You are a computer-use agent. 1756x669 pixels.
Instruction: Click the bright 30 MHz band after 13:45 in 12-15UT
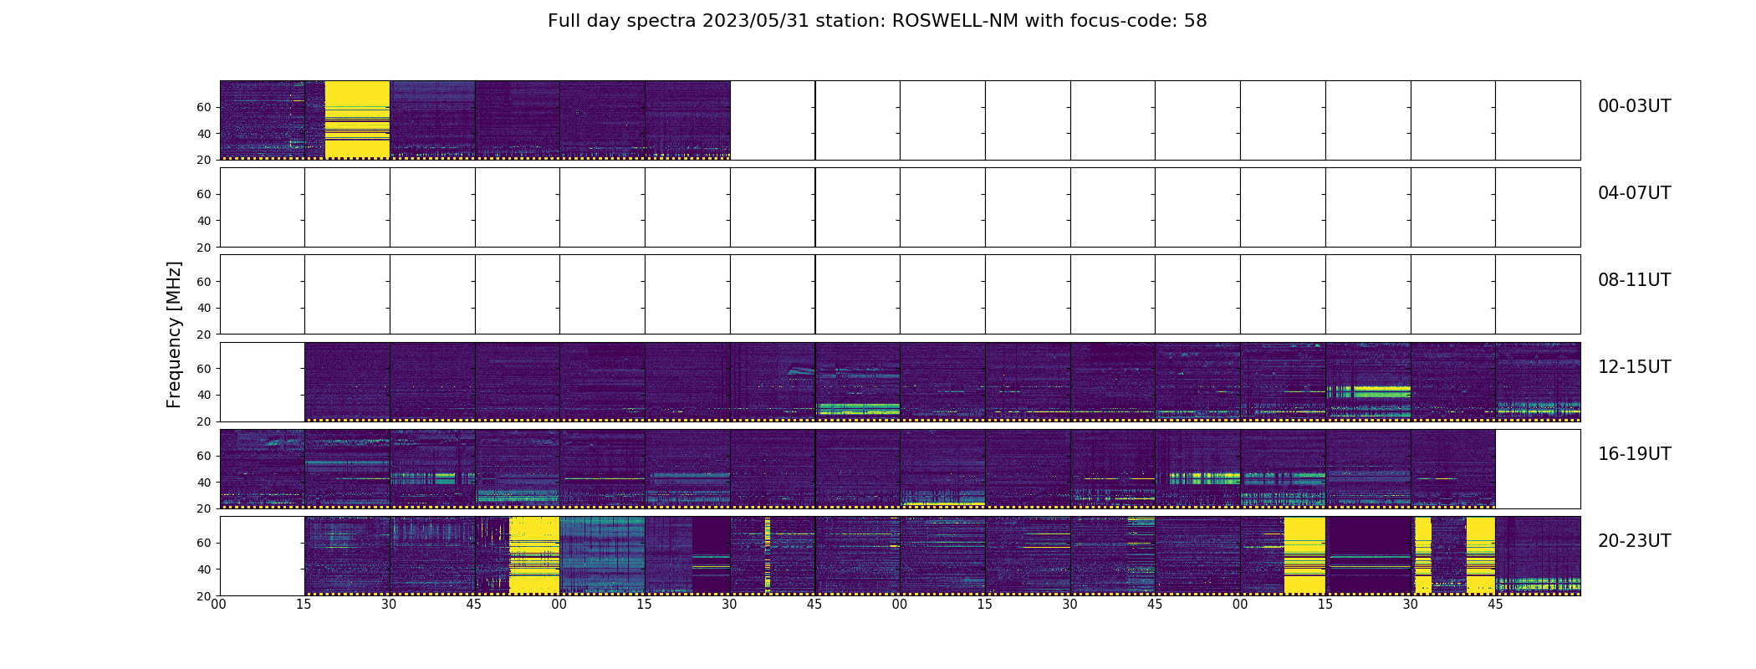coord(858,408)
